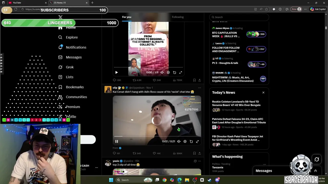Switch to the For you tab
The image size is (328, 184).
pyautogui.click(x=127, y=17)
